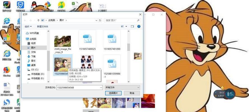This screenshot has width=249, height=112.
Task: Open the 所有文件 file type dropdown
Action: pos(122,87)
